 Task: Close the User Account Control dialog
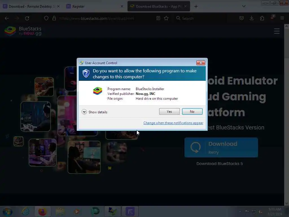201,63
